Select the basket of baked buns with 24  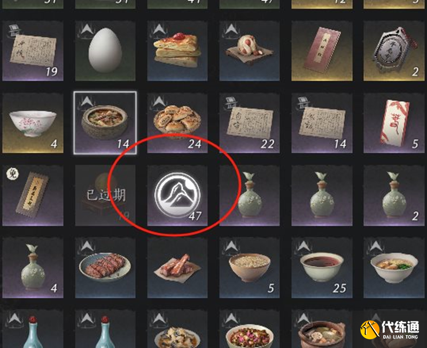click(x=177, y=123)
